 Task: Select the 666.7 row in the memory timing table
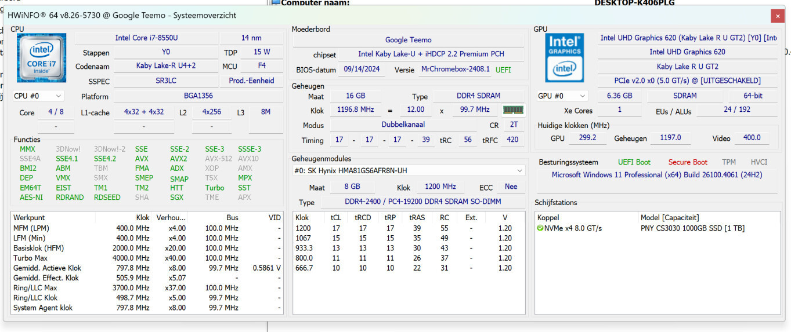click(409, 268)
